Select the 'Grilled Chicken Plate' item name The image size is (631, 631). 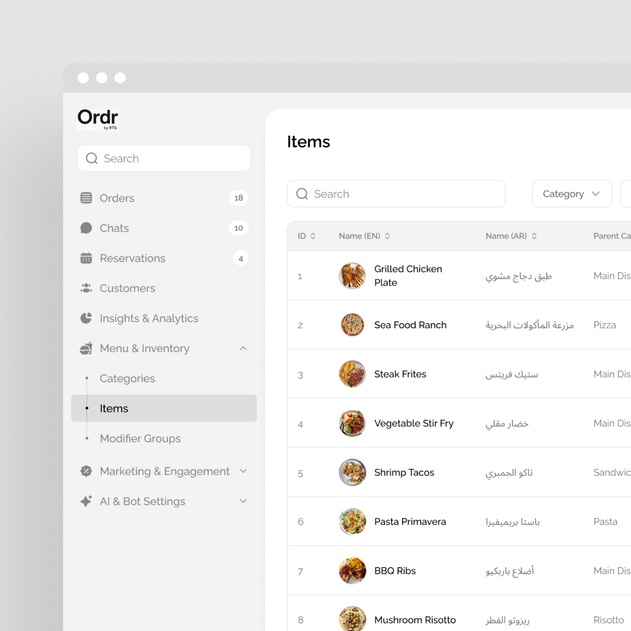click(408, 276)
